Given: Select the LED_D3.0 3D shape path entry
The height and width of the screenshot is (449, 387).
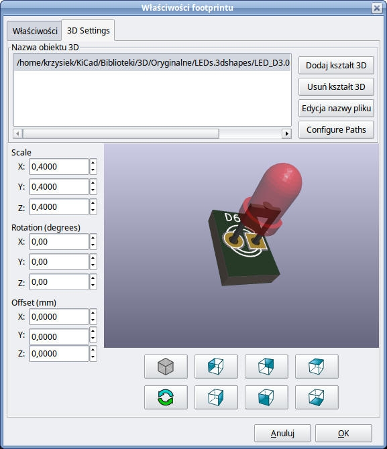Looking at the screenshot, I should point(152,62).
